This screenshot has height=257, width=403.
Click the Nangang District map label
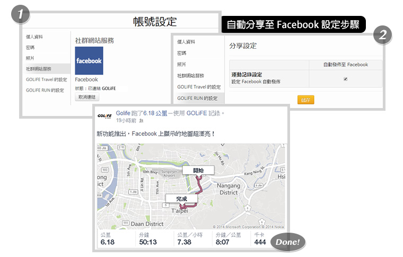point(229,189)
